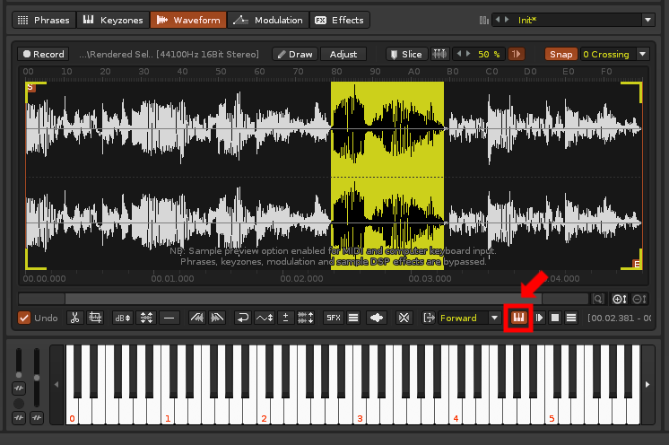The height and width of the screenshot is (445, 669).
Task: Click the smooth waveform icon
Action: point(377,318)
